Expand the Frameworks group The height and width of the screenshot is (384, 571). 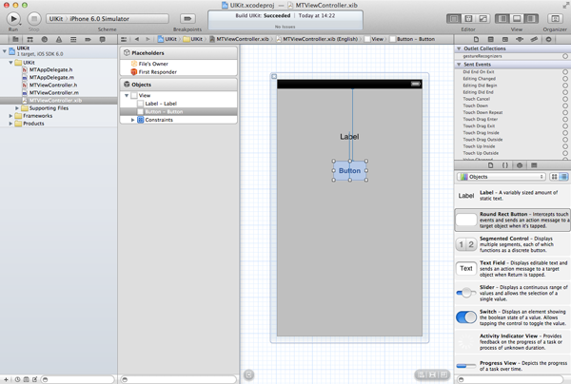[10, 116]
